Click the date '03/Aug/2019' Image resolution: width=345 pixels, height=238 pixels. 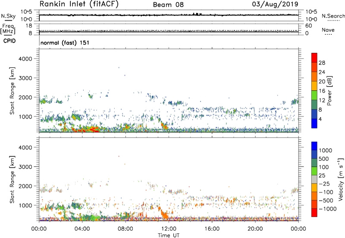pyautogui.click(x=275, y=4)
